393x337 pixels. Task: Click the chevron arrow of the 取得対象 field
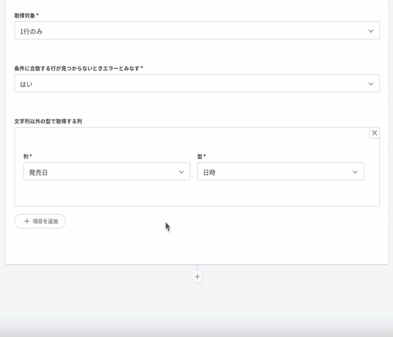pos(371,31)
